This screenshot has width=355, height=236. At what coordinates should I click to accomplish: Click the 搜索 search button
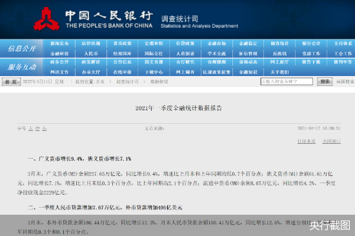325,81
